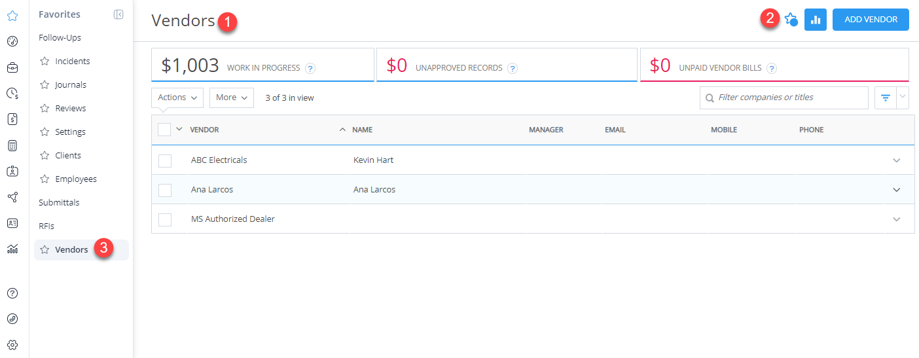Open the person badge HR icon in the rail
The width and height of the screenshot is (919, 358).
click(12, 171)
